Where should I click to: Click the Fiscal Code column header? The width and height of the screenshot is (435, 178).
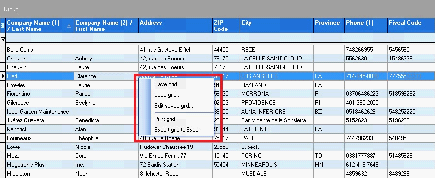click(x=411, y=26)
